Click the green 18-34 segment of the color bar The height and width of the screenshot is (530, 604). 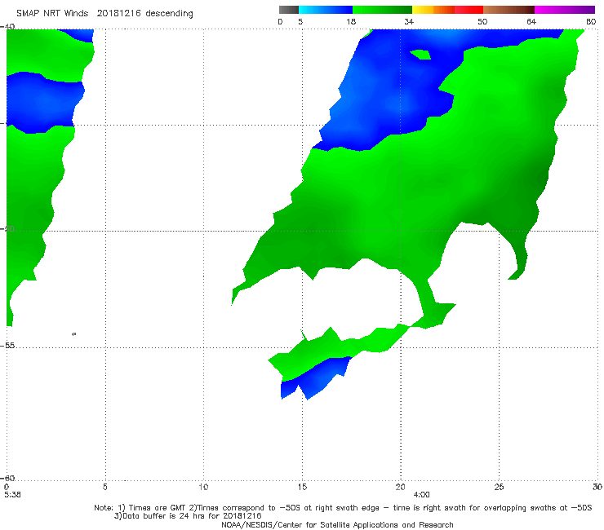coord(382,10)
